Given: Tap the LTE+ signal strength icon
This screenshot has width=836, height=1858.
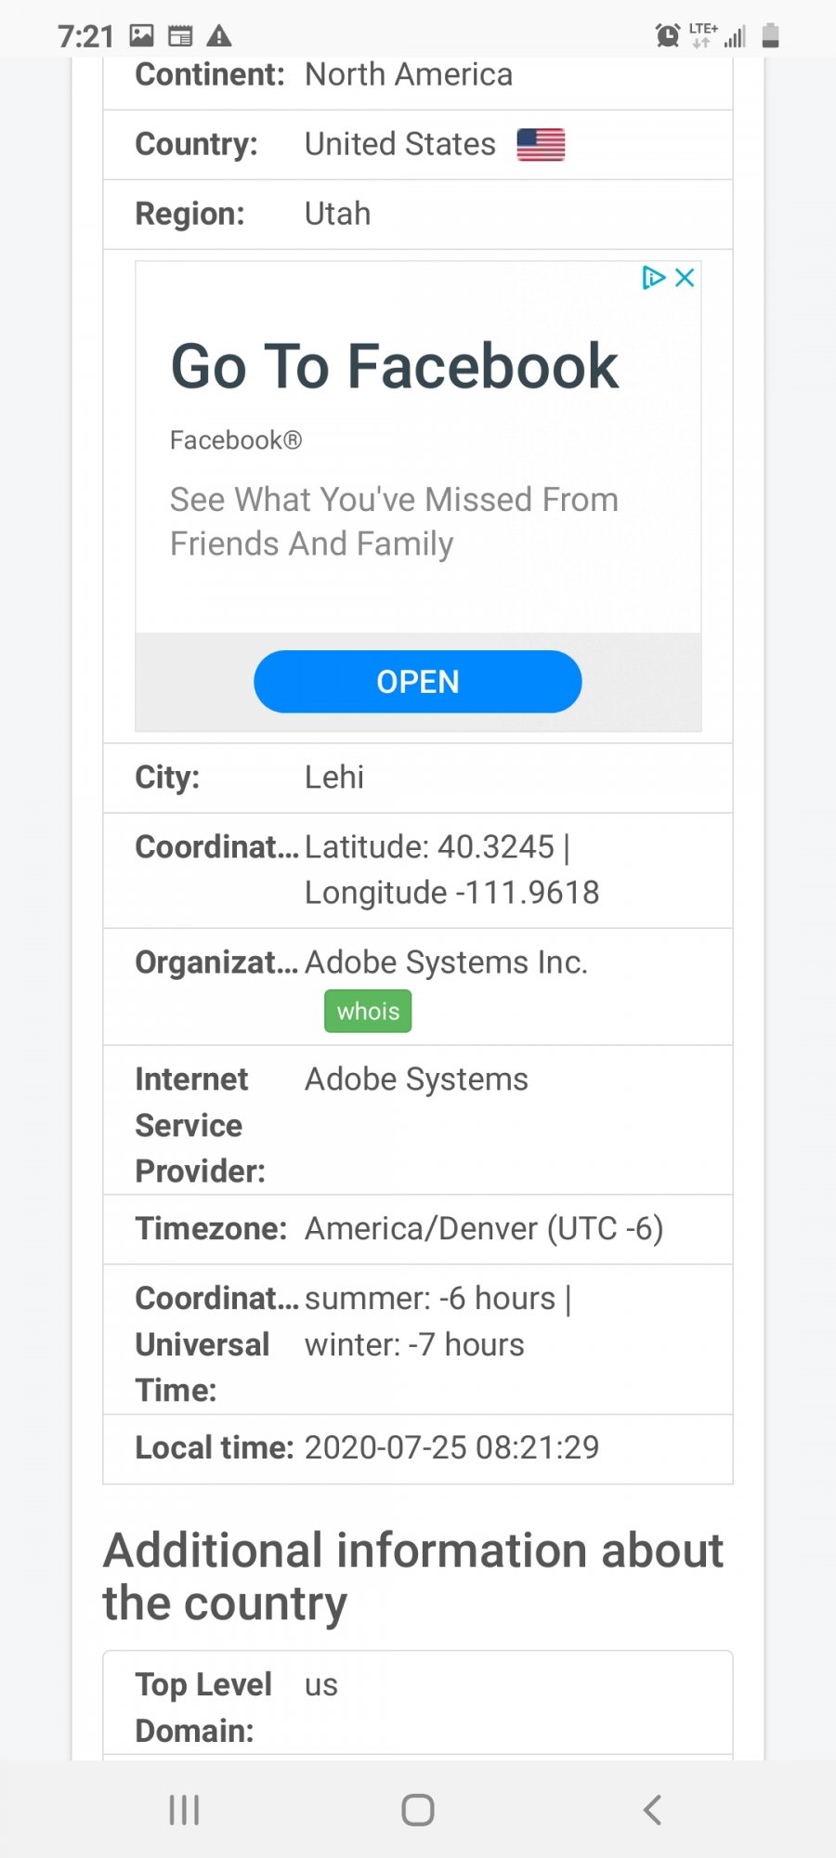Looking at the screenshot, I should 719,36.
